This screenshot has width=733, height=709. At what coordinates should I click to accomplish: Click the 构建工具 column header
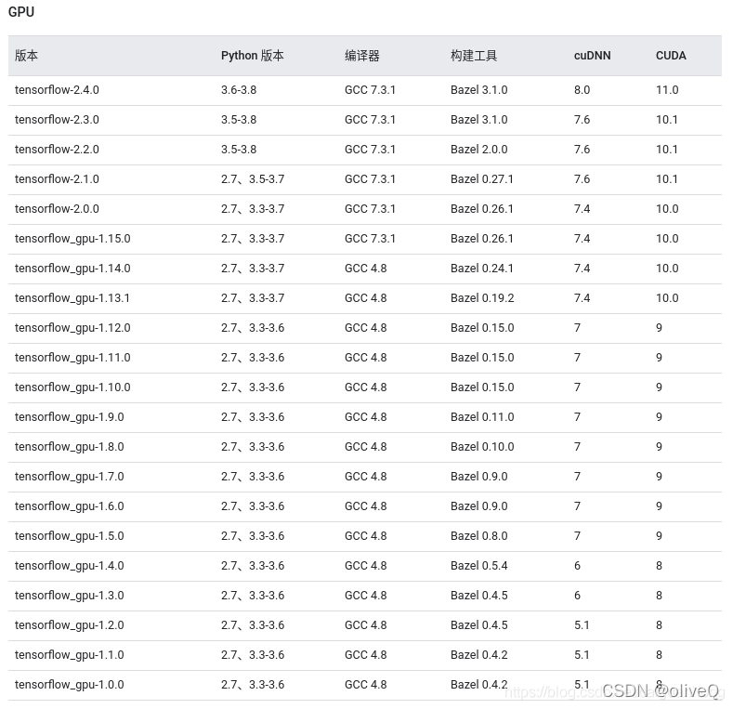tap(474, 56)
